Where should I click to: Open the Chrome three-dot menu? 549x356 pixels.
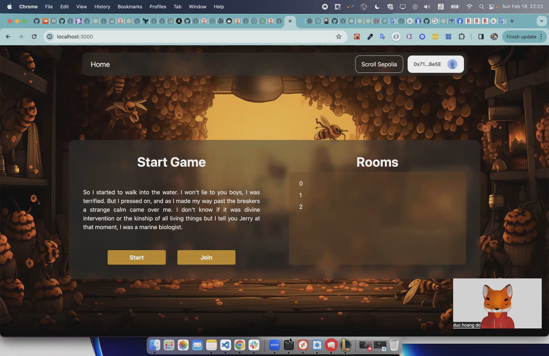coord(541,37)
